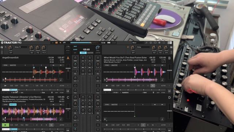
Task: Click deck A tempo fader handle
Action: click(x=68, y=69)
